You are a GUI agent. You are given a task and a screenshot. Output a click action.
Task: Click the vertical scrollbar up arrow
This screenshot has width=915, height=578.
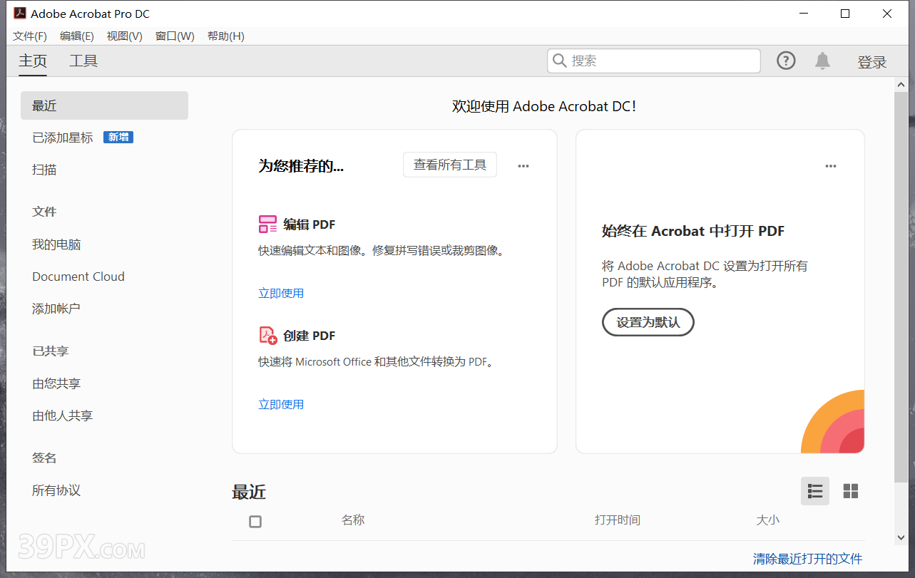click(901, 85)
